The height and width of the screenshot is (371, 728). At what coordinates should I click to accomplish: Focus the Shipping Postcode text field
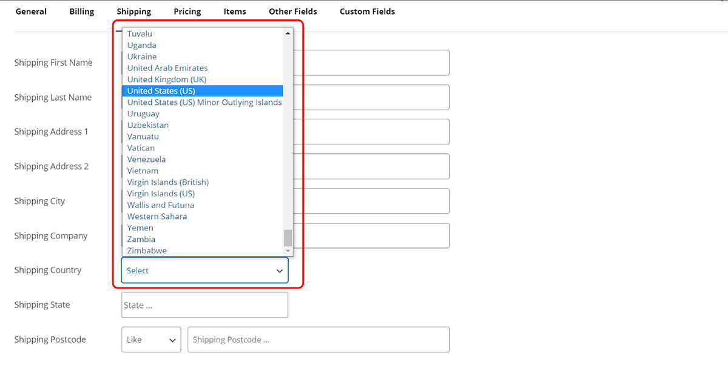coord(318,340)
